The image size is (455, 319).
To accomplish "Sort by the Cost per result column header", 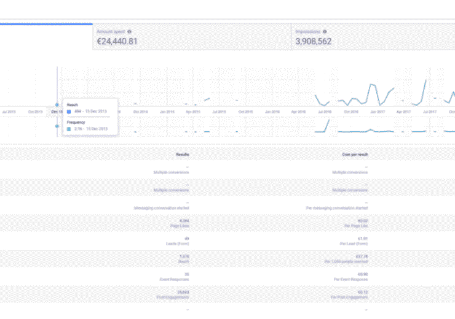I will [355, 155].
